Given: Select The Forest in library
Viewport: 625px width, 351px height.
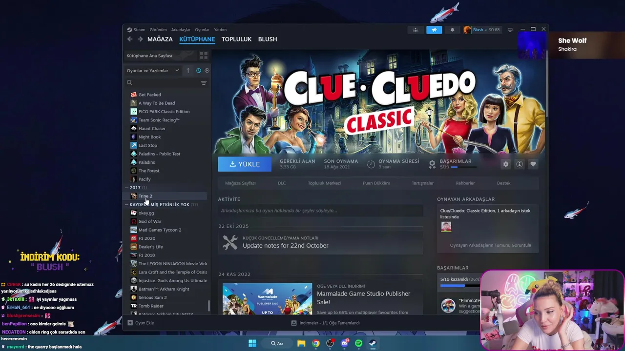Looking at the screenshot, I should [149, 171].
